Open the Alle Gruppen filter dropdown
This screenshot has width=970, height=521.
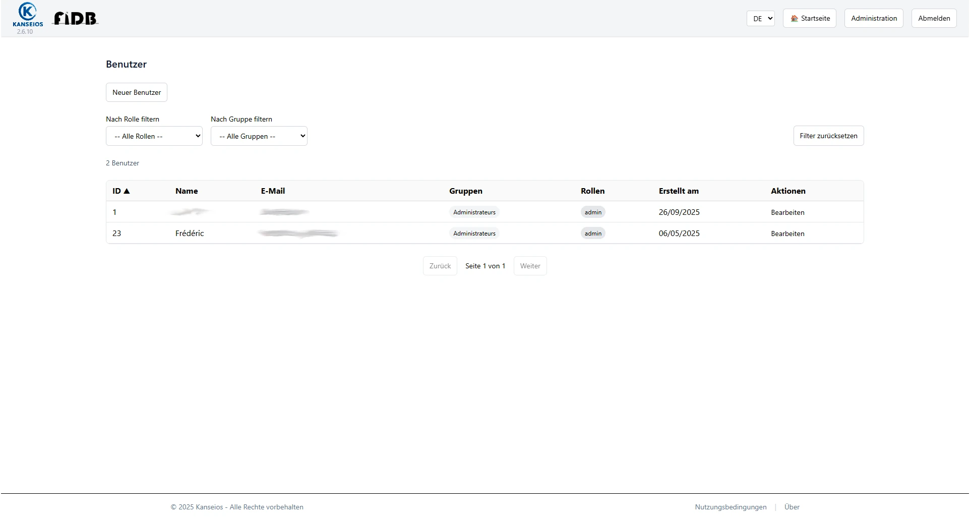pyautogui.click(x=259, y=136)
